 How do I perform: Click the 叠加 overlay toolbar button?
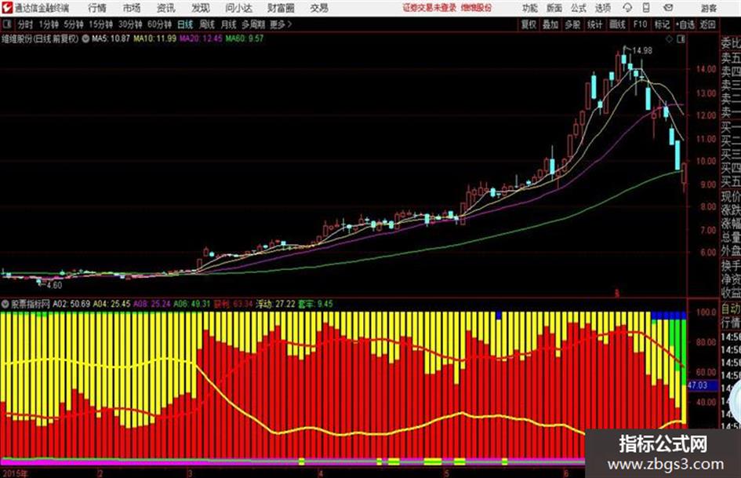(550, 24)
